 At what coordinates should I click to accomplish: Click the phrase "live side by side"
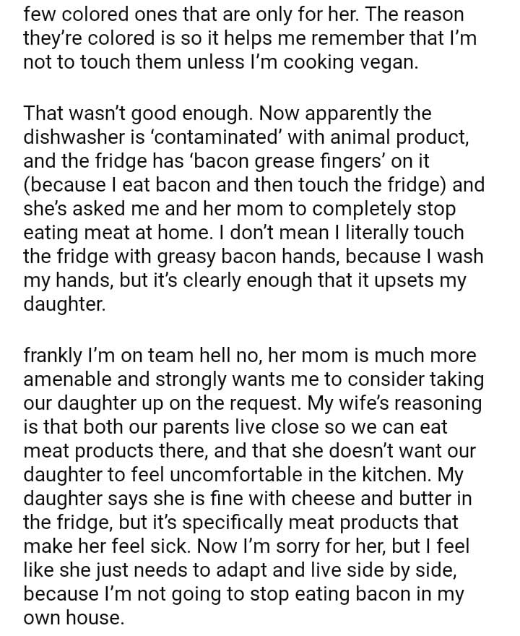(367, 570)
